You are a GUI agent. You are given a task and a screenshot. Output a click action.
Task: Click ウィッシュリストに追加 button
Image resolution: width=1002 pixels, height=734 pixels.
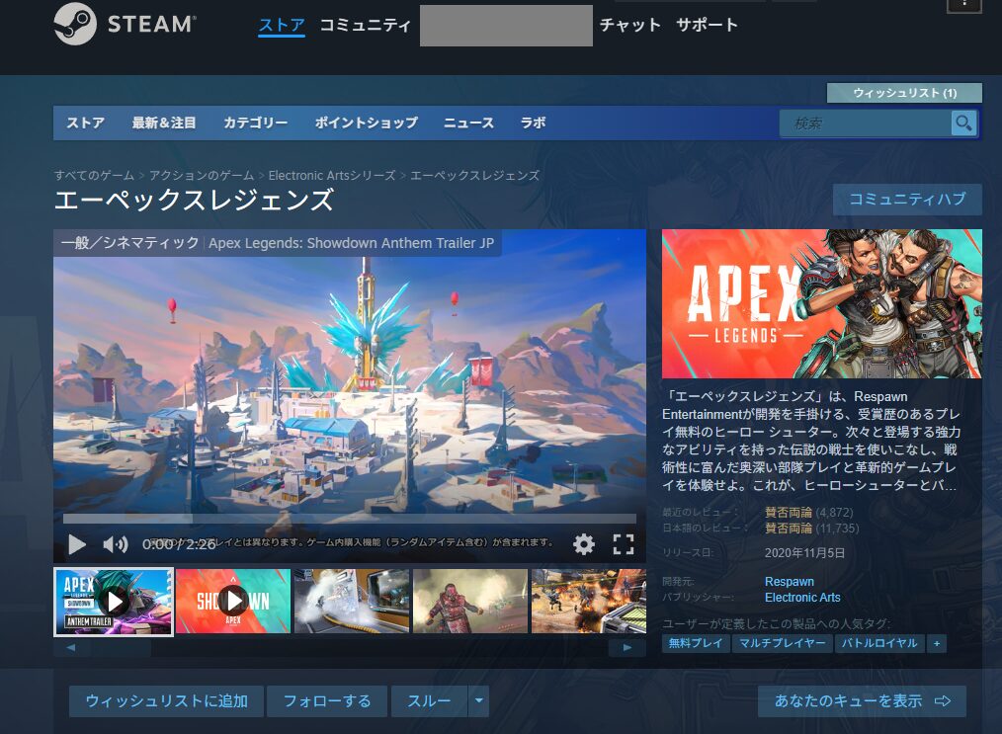coord(166,701)
